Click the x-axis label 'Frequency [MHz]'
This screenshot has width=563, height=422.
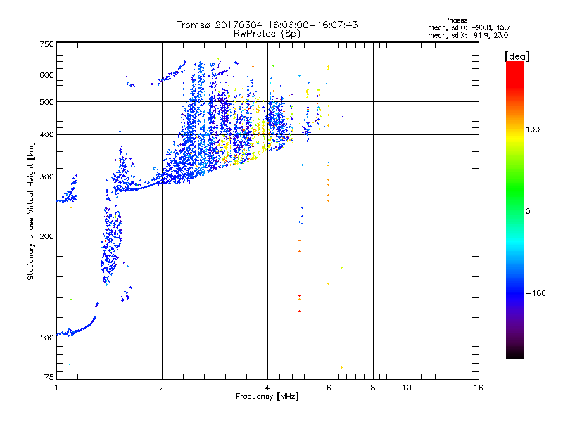pyautogui.click(x=267, y=397)
